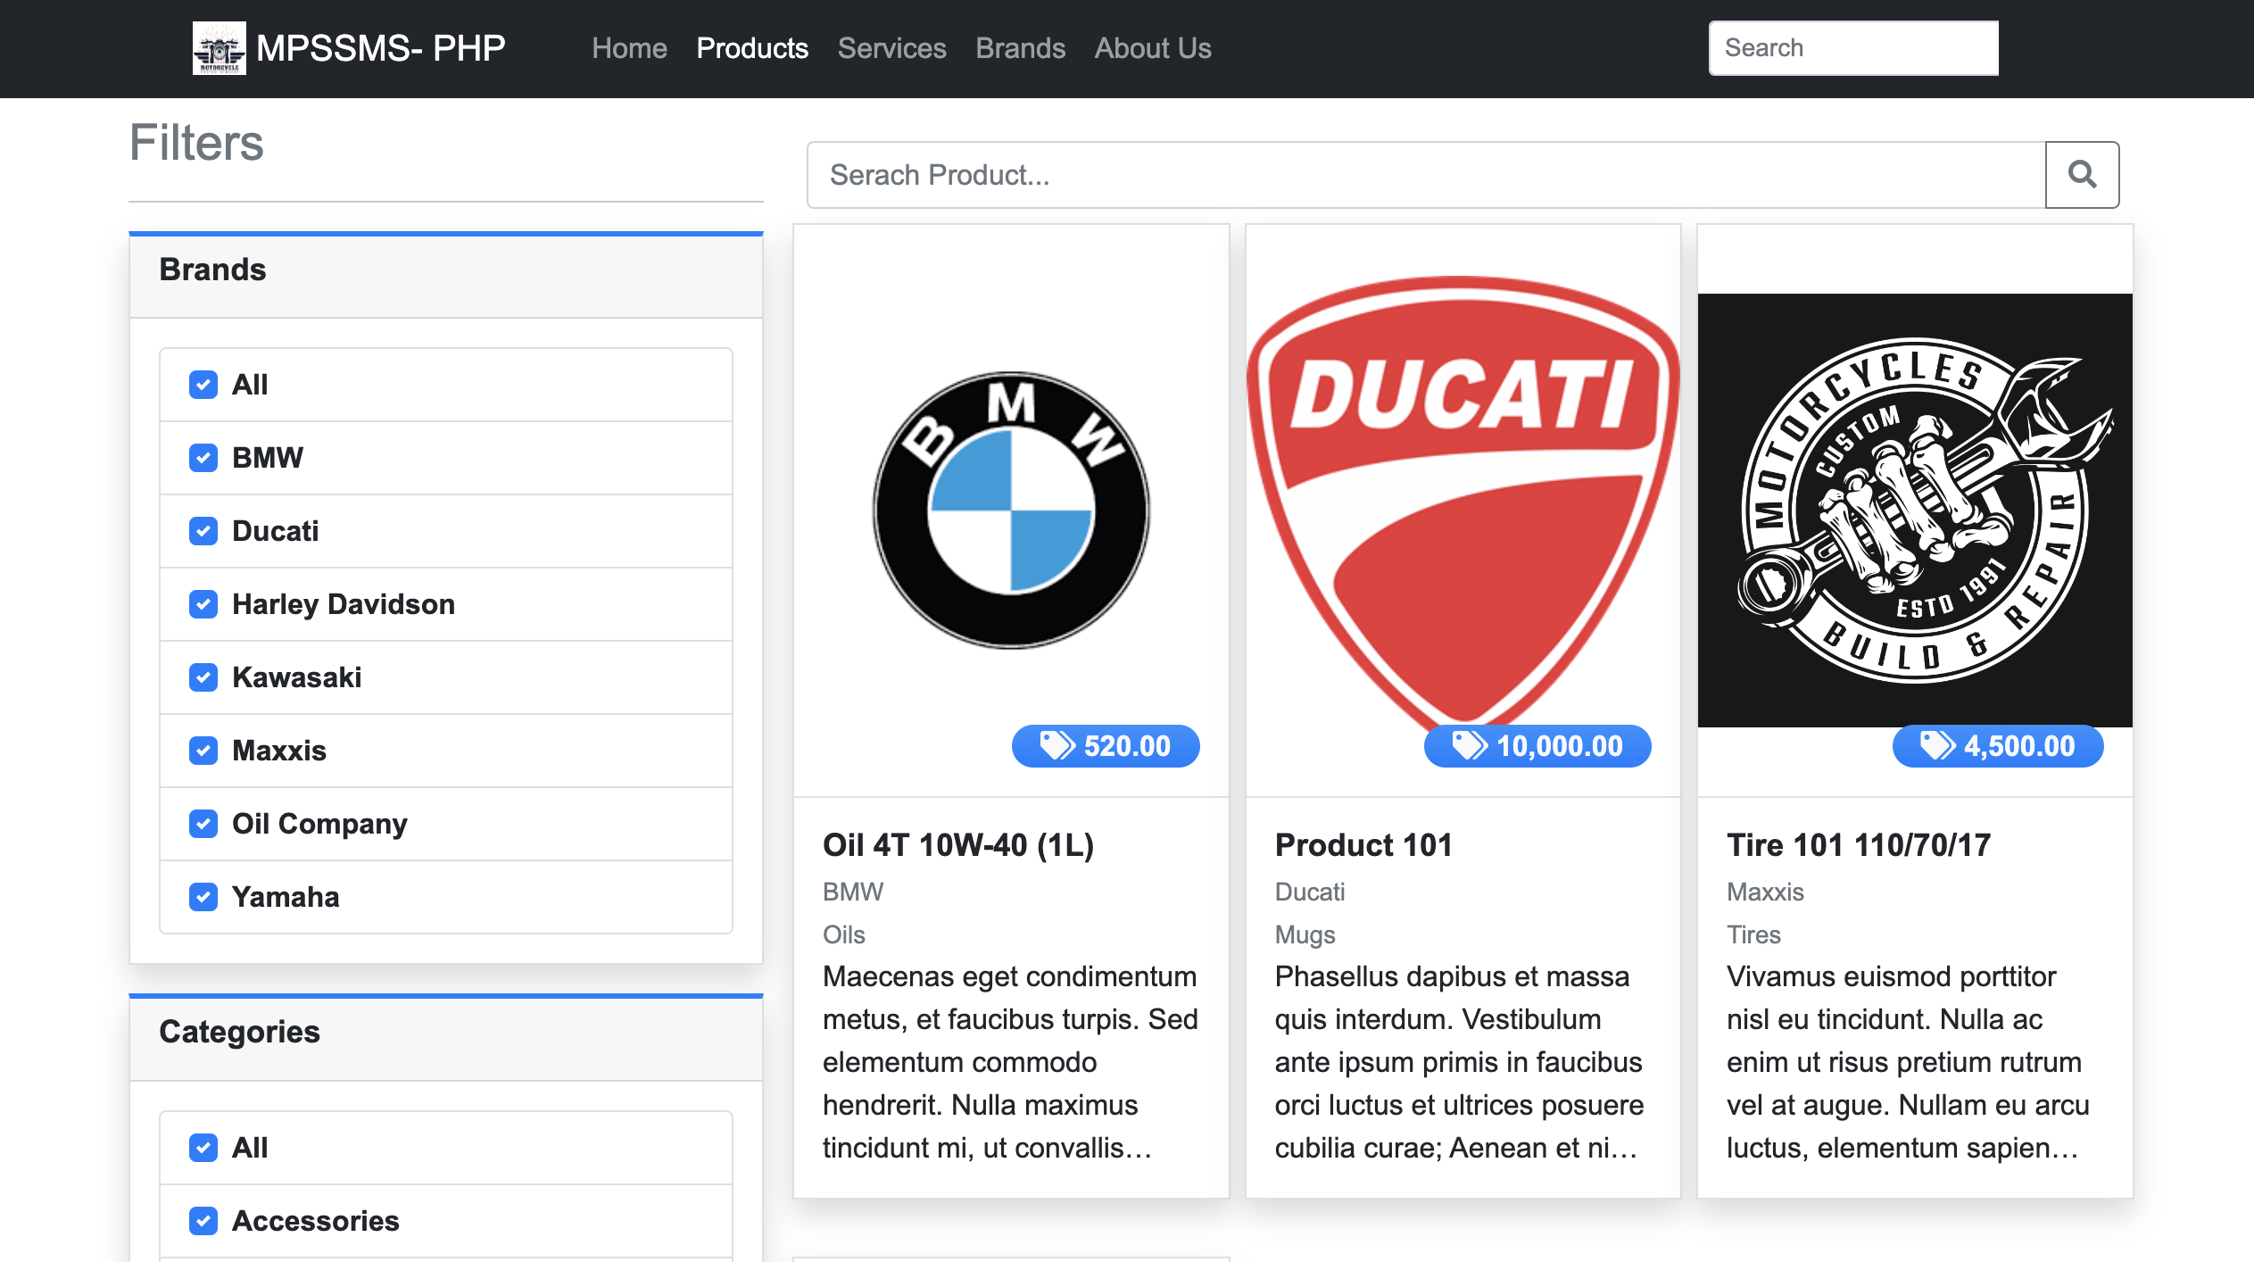Toggle the BMW brand checkbox
2254x1262 pixels.
point(203,458)
